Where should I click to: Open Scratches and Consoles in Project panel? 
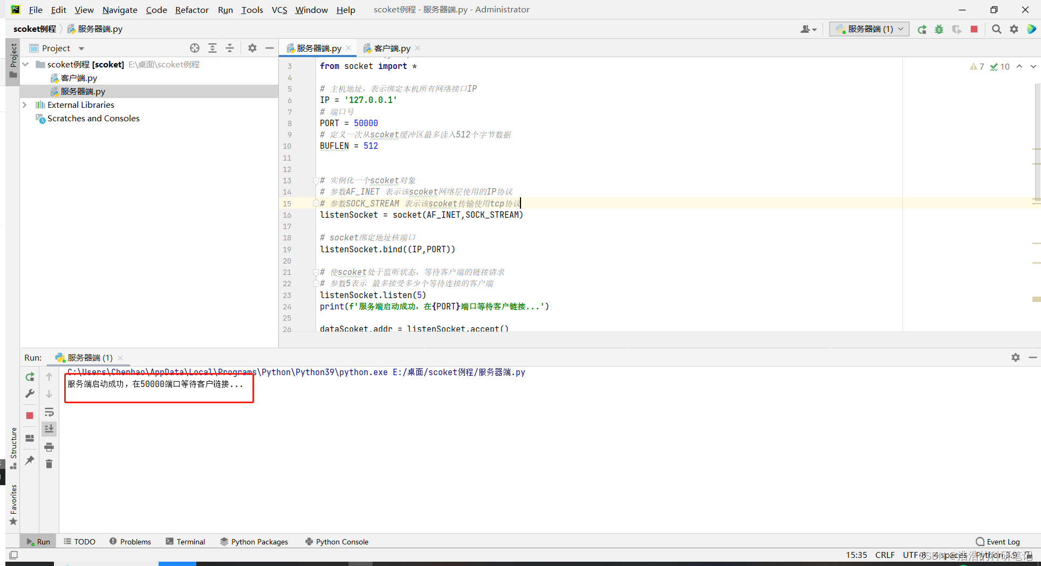click(93, 118)
